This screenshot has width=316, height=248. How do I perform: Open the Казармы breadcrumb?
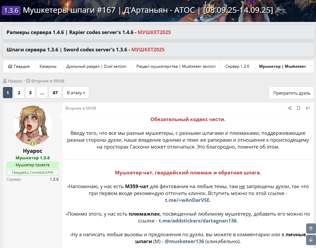(x=48, y=66)
